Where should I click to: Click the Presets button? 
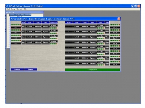(x=17, y=69)
